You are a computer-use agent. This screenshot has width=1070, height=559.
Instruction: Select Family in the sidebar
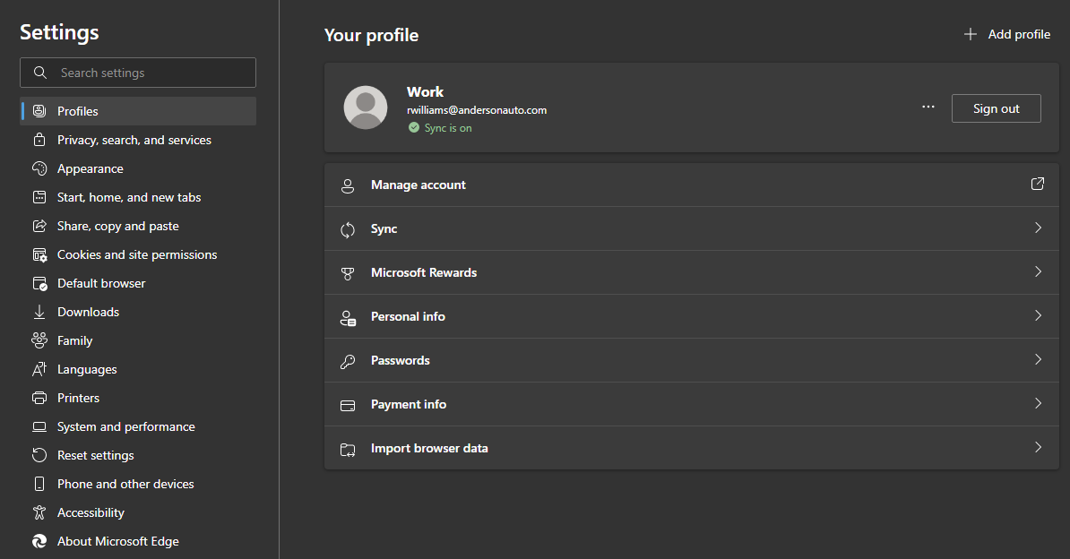[x=139, y=340]
